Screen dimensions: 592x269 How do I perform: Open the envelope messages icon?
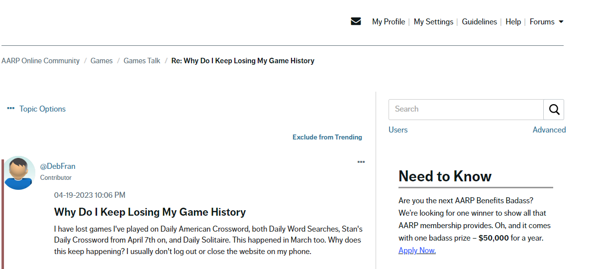click(356, 21)
